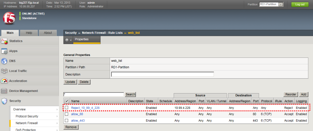
Task: Switch to the About tab
Action: (x=48, y=33)
